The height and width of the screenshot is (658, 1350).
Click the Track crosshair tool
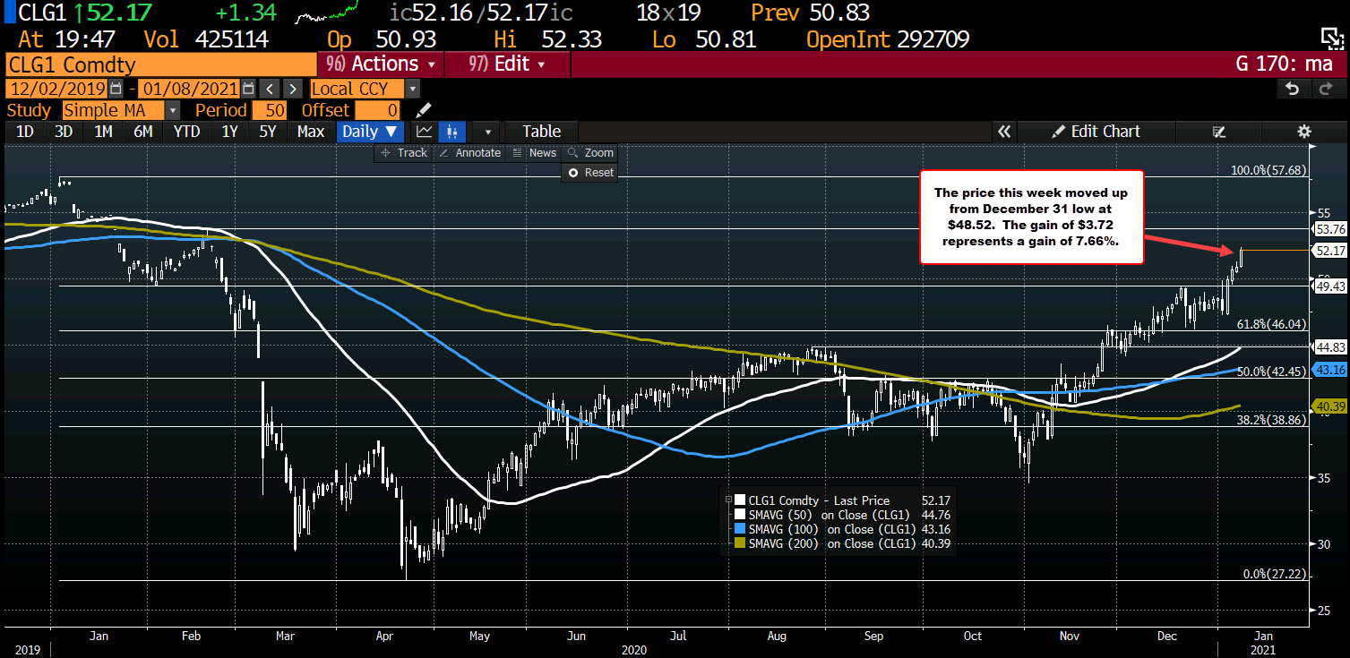(404, 153)
